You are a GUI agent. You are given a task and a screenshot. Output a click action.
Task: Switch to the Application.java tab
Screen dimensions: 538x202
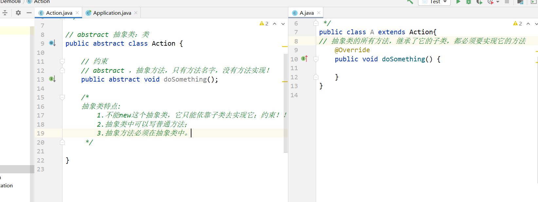click(112, 13)
